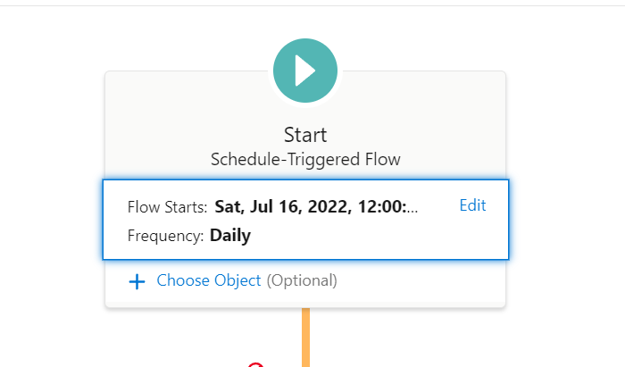Click the Schedule-Triggered Flow subtitle
Image resolution: width=625 pixels, height=367 pixels.
pyautogui.click(x=305, y=160)
